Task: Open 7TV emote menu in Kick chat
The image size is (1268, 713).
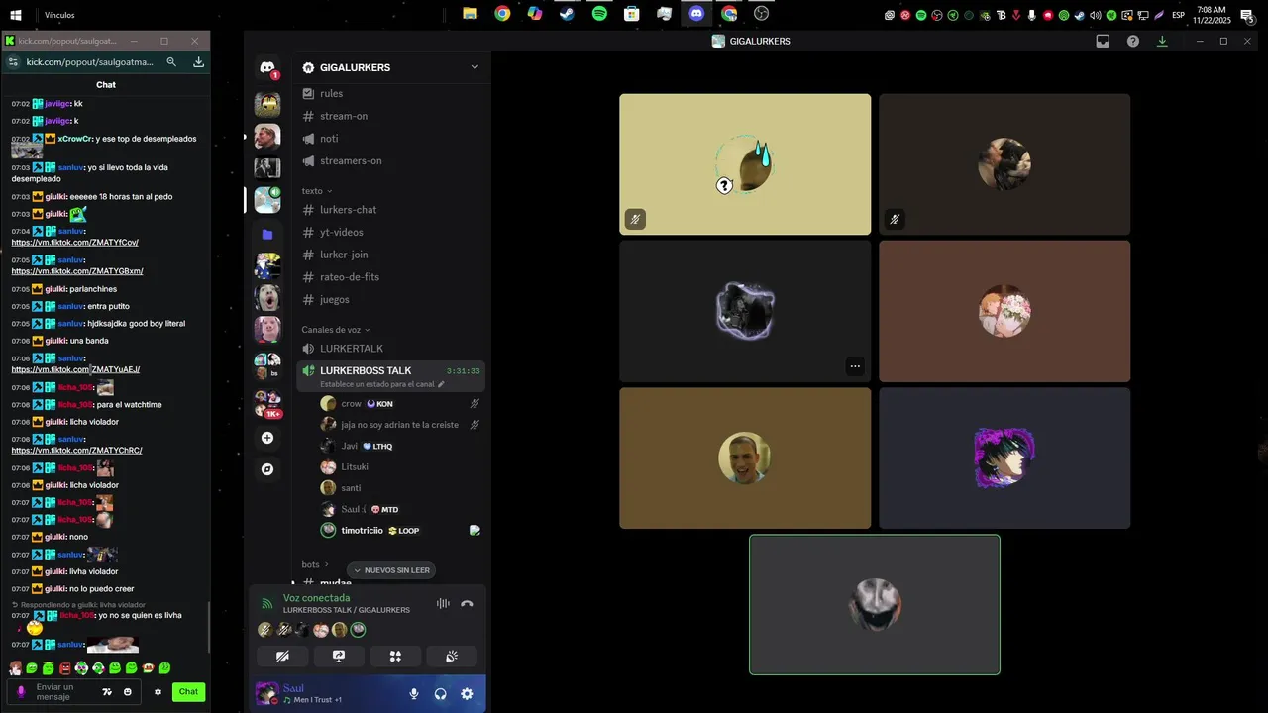Action: (x=107, y=692)
